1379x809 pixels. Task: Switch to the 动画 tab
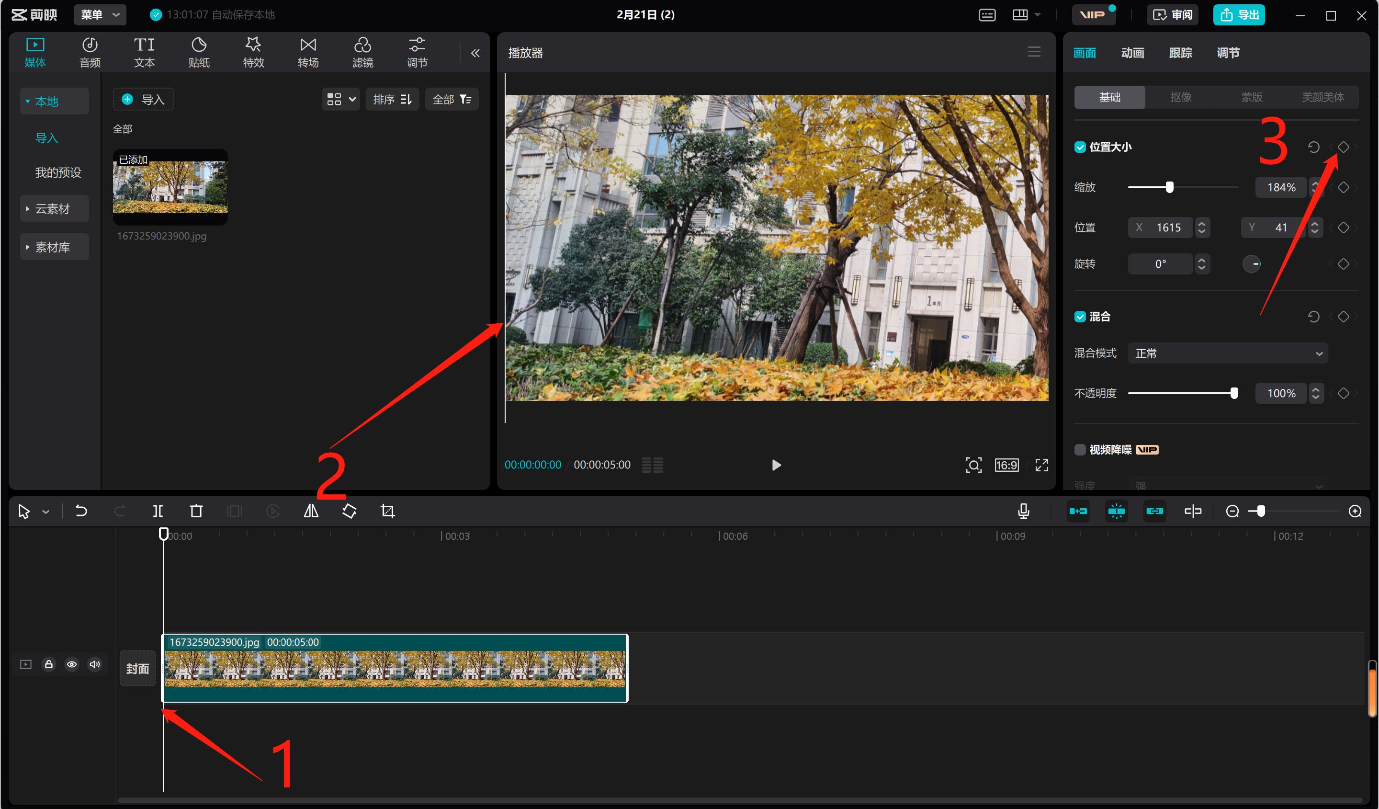tap(1132, 53)
